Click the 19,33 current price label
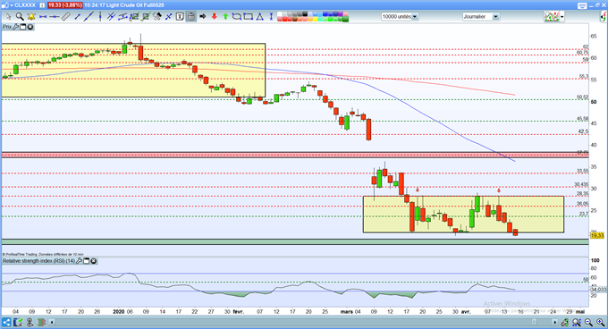This screenshot has height=329, width=608. coord(597,235)
